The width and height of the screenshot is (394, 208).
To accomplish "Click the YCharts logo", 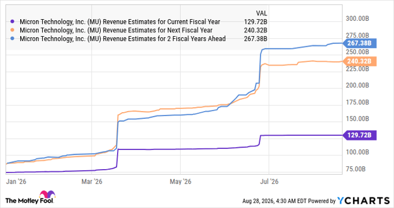I will point(364,201).
